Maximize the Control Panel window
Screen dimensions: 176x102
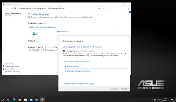pos(123,4)
